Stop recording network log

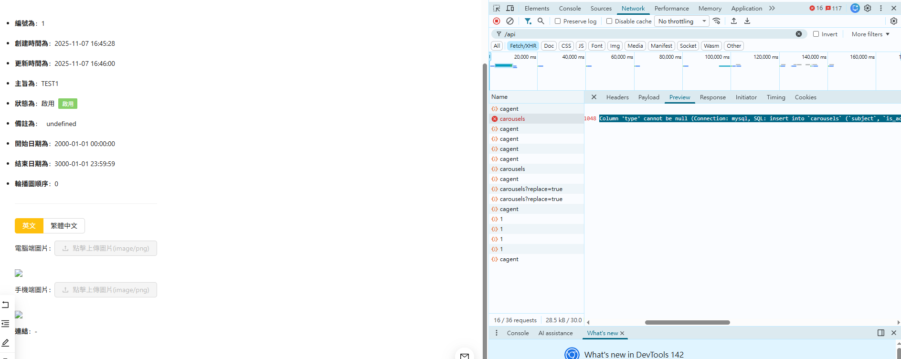[497, 21]
